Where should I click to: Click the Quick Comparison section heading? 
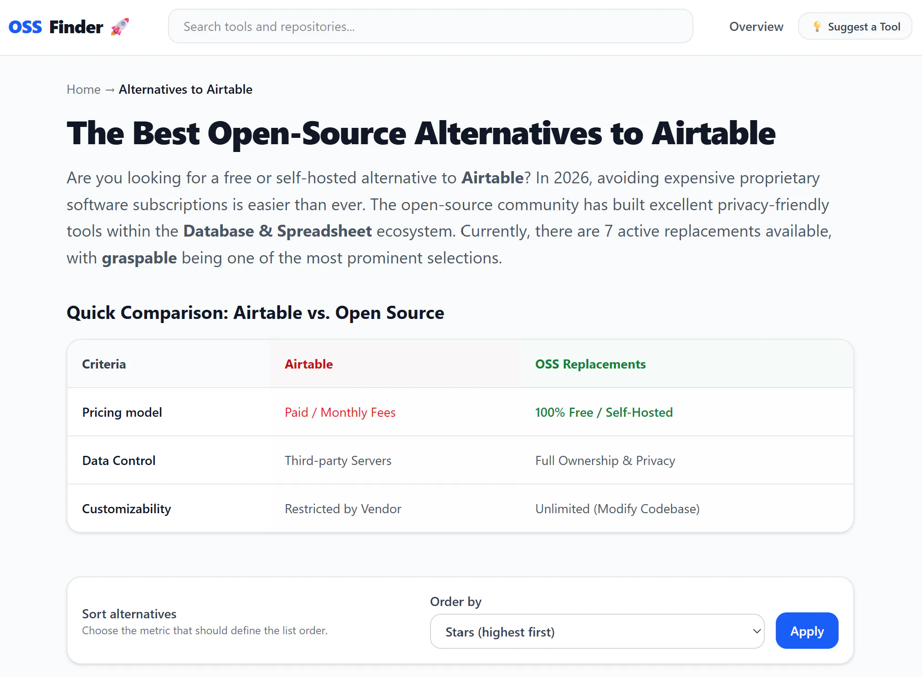click(255, 313)
